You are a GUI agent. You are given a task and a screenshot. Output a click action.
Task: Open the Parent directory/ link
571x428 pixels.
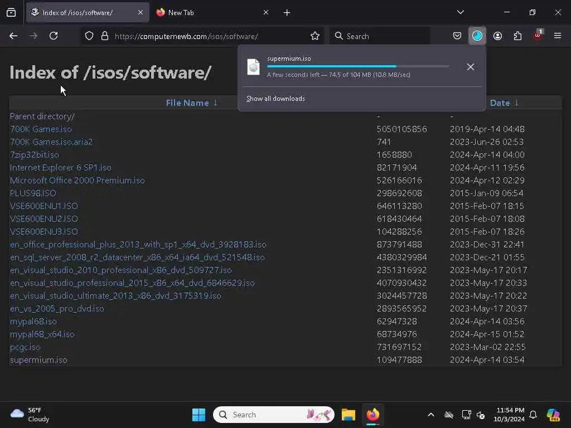tap(42, 116)
